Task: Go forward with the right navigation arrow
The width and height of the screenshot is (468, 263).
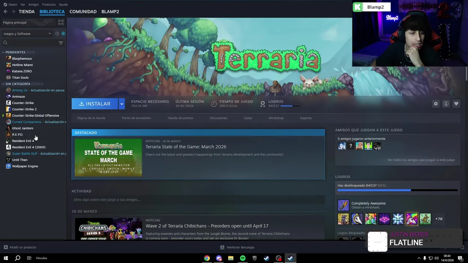Action: pyautogui.click(x=13, y=12)
